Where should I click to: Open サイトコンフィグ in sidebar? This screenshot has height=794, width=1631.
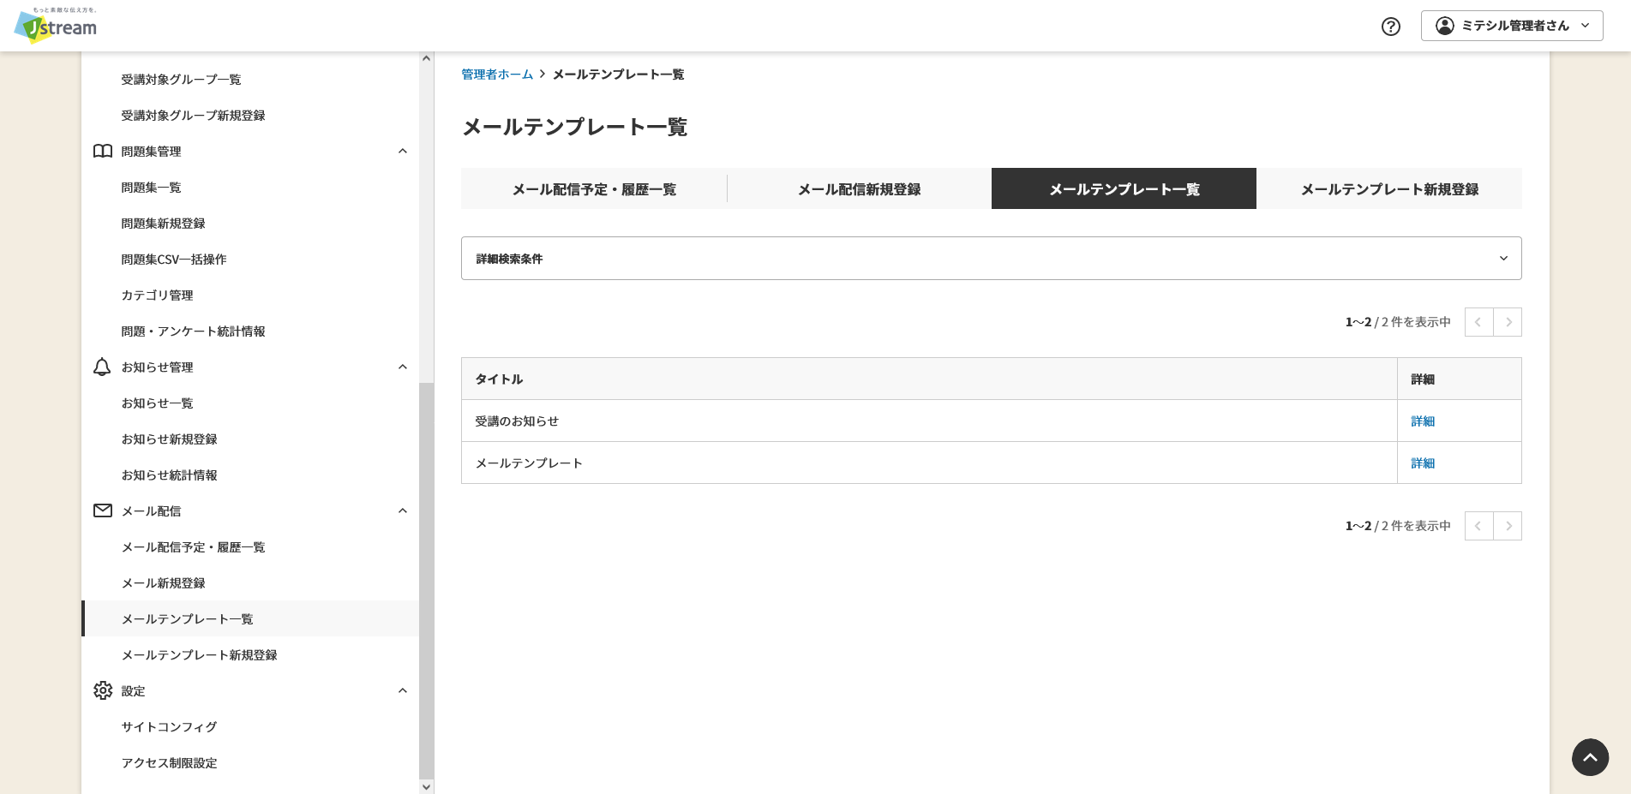169,727
